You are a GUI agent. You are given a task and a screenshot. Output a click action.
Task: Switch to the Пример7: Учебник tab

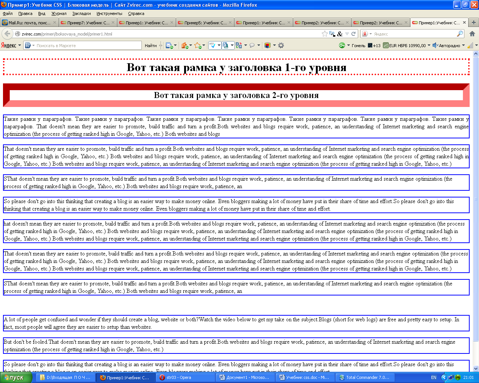coord(88,22)
